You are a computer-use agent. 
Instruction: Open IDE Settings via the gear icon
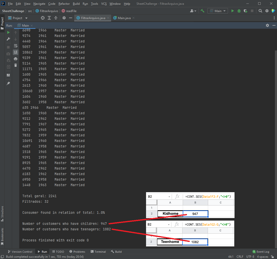267,11
